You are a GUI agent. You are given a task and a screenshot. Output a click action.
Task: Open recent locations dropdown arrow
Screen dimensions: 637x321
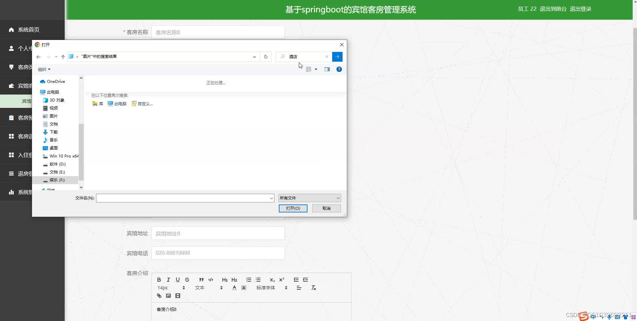pos(56,57)
